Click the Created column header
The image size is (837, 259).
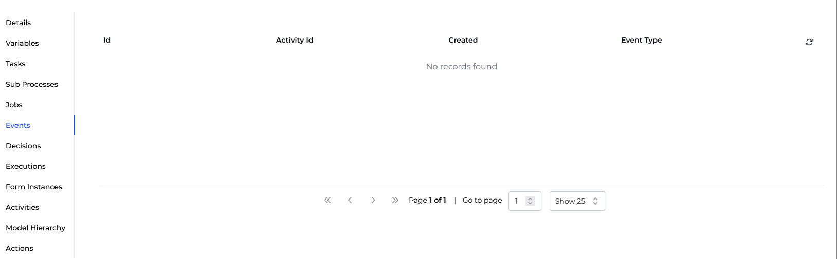pyautogui.click(x=463, y=40)
